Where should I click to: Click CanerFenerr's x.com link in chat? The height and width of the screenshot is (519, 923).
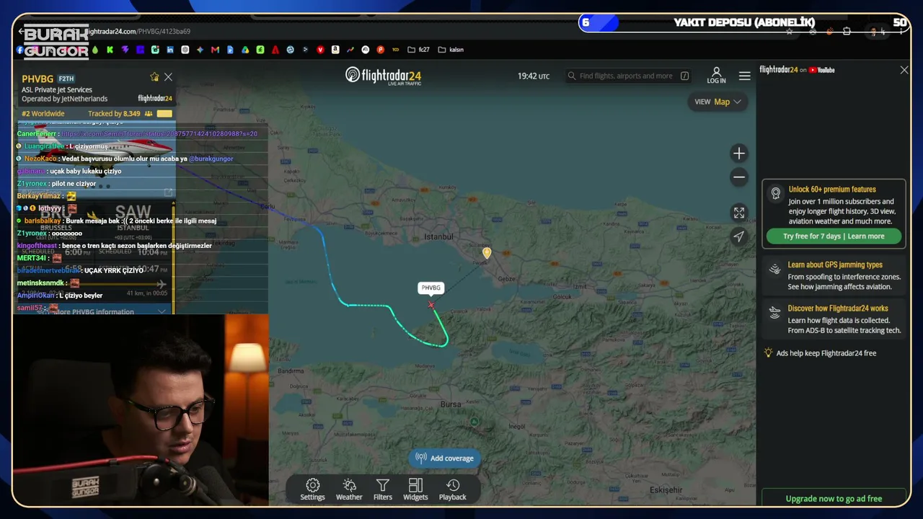159,133
